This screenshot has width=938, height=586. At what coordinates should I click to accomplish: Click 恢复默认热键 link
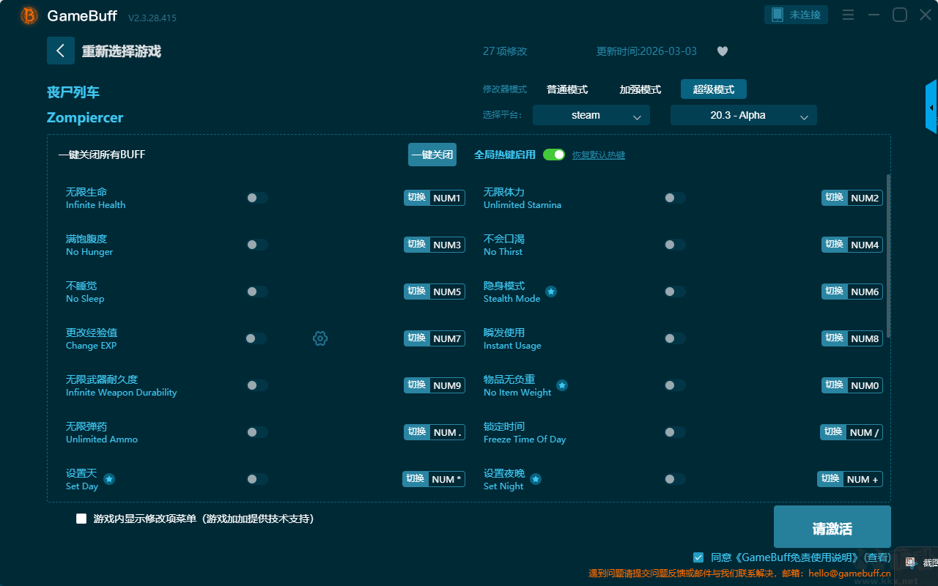pos(599,155)
